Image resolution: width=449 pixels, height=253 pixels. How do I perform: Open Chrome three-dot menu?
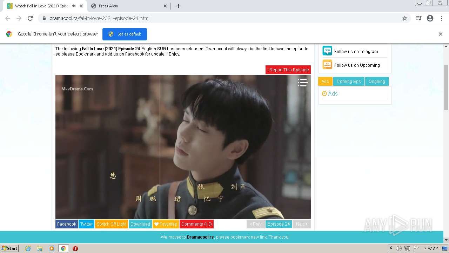click(x=442, y=18)
